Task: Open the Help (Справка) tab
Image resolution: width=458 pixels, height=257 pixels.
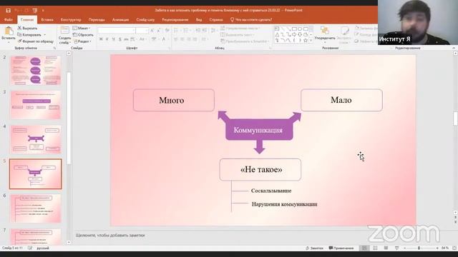Action: click(216, 19)
